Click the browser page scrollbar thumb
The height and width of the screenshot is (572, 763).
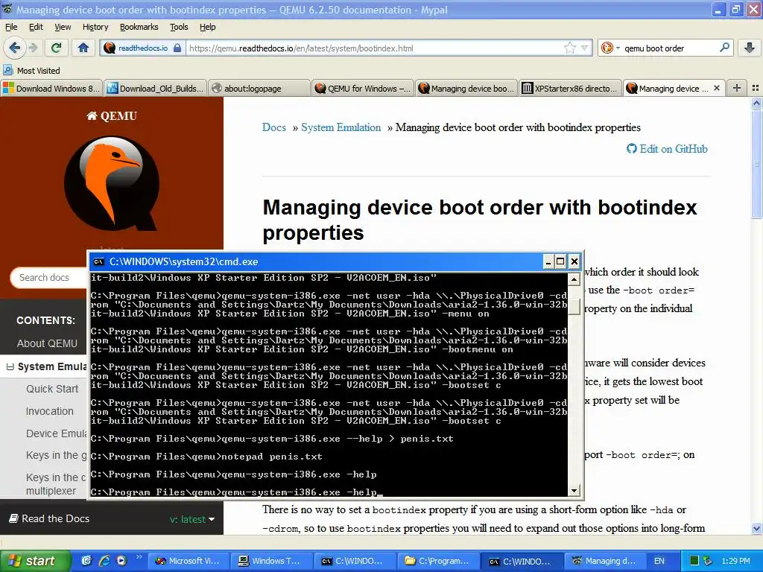(757, 164)
